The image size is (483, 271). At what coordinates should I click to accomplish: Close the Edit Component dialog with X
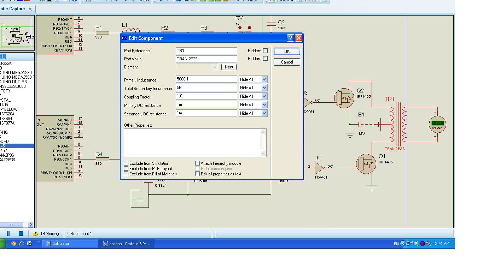(298, 38)
